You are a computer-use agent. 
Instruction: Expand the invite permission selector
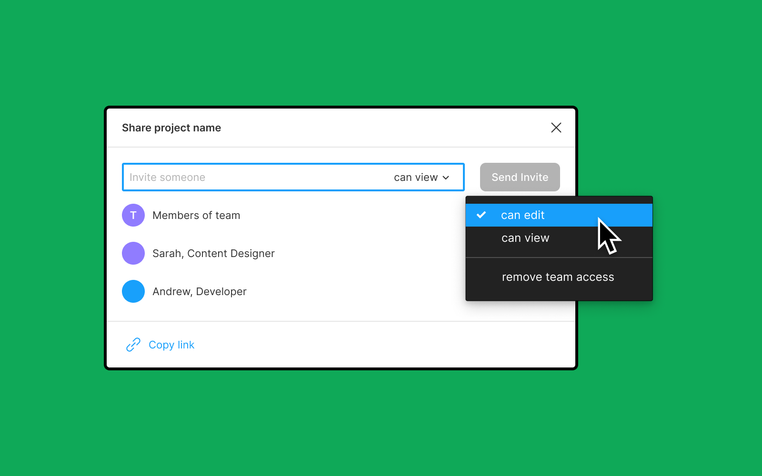[x=422, y=177]
